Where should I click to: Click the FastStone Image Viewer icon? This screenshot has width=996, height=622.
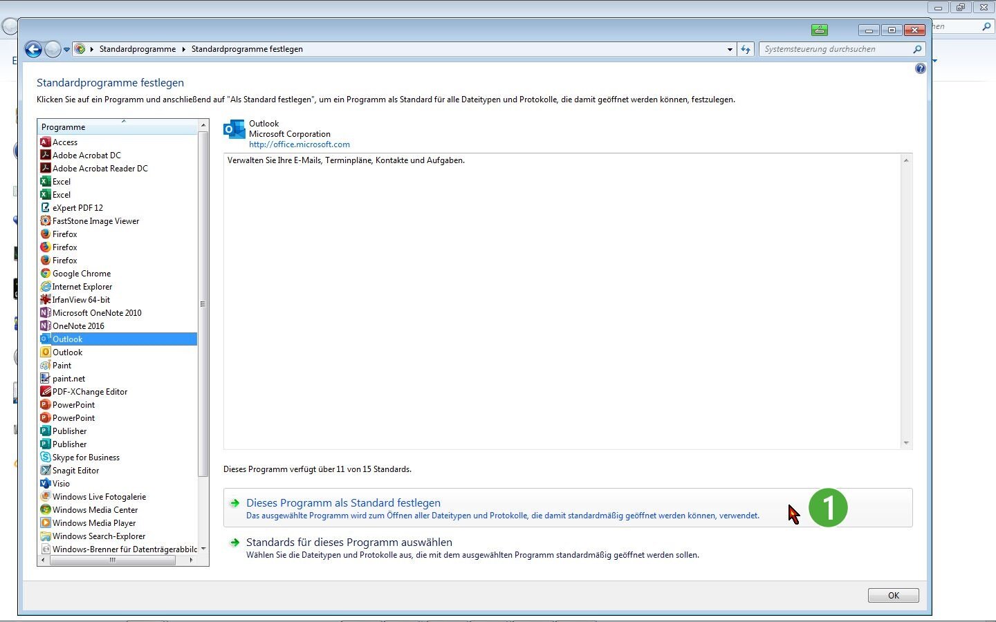click(46, 221)
